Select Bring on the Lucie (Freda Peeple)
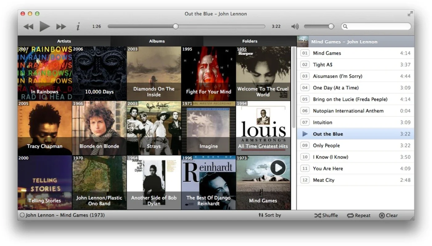The height and width of the screenshot is (246, 432). click(x=356, y=99)
